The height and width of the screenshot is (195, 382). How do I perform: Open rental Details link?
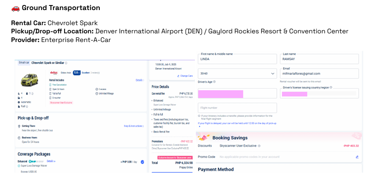coord(140,80)
